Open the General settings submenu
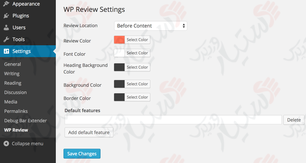Viewport: 306px width, 163px height. click(x=13, y=64)
